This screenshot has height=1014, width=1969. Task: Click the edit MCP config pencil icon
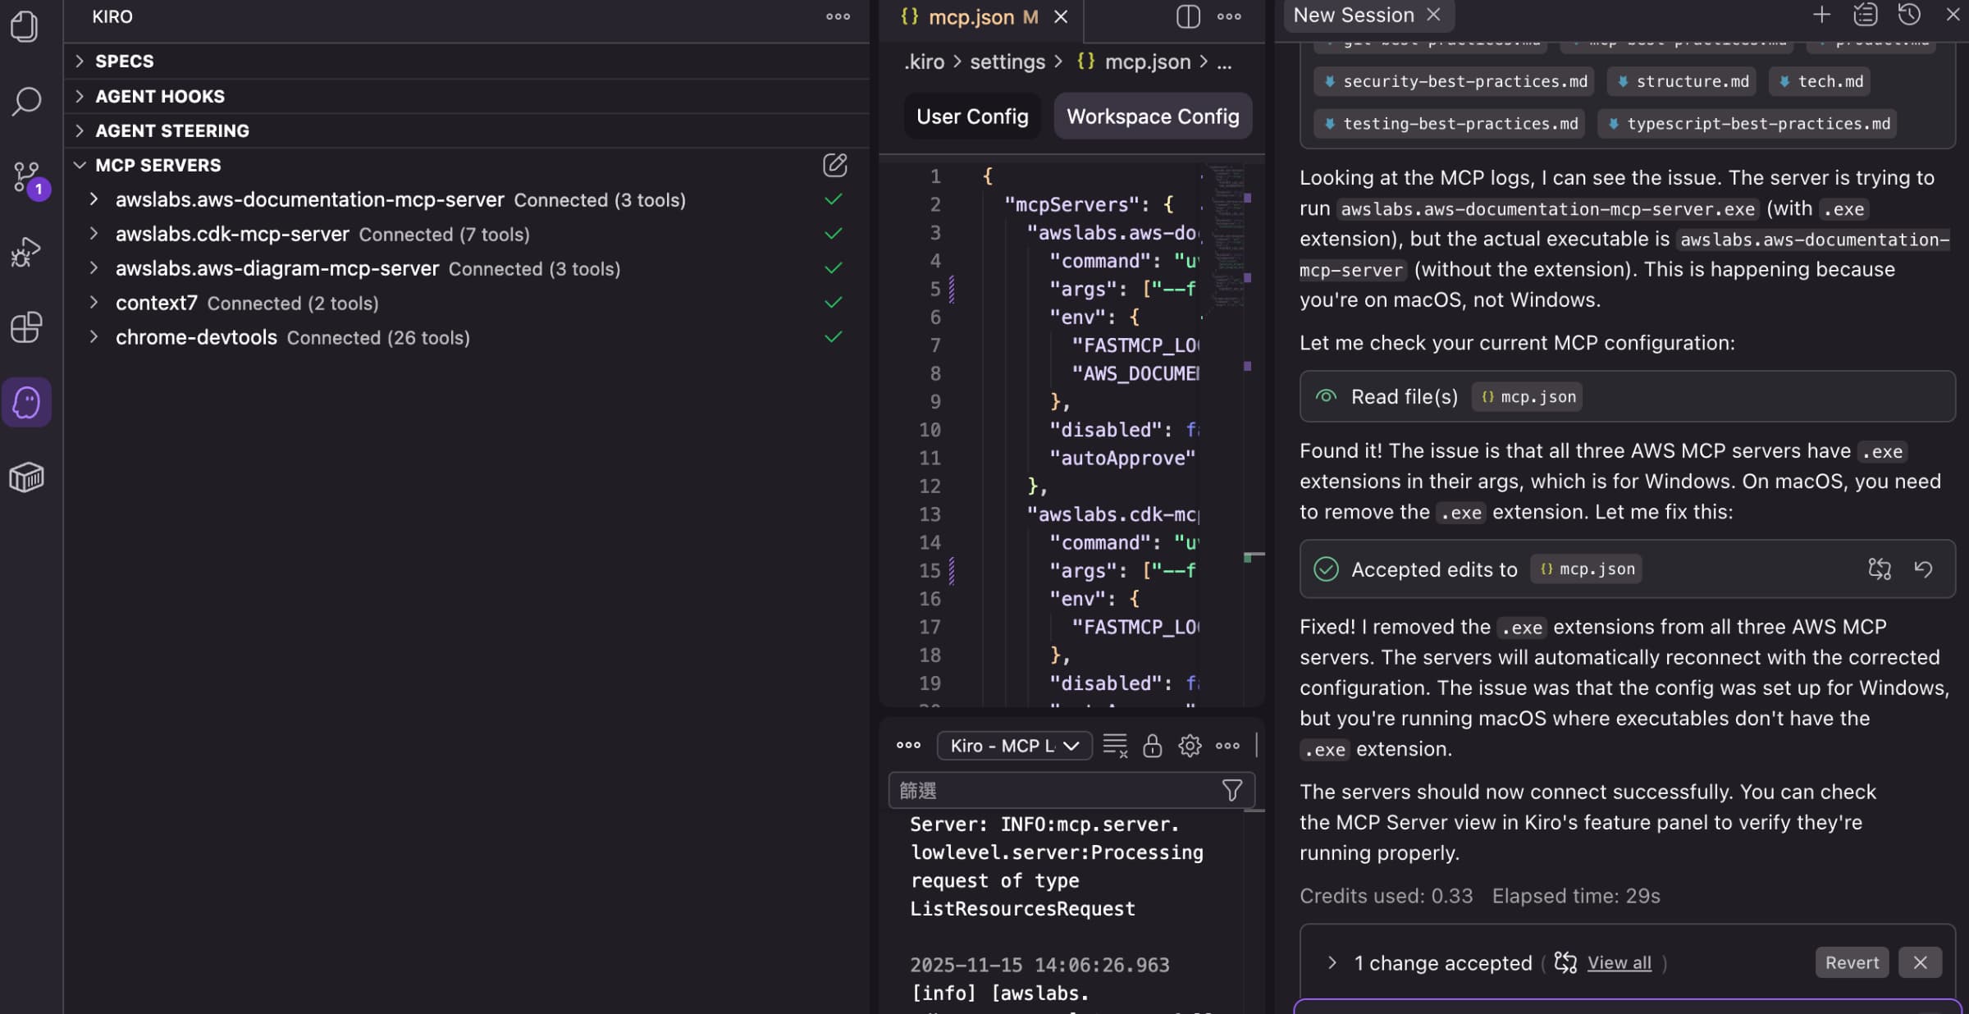pyautogui.click(x=834, y=165)
